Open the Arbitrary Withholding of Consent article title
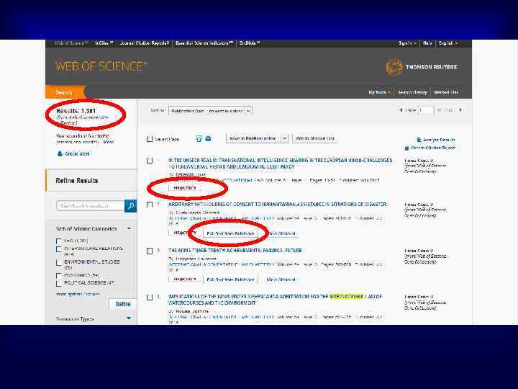Image resolution: width=518 pixels, height=389 pixels. point(277,205)
